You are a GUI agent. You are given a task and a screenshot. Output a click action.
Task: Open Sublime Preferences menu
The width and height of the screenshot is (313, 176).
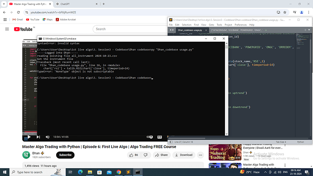pyautogui.click(x=240, y=25)
